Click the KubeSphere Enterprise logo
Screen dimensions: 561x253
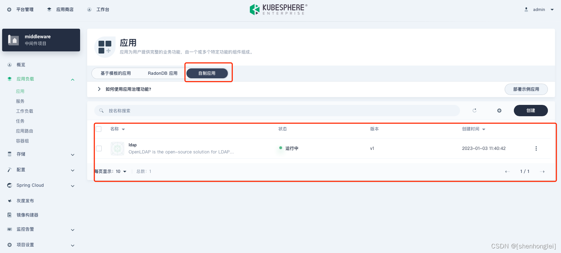point(279,10)
